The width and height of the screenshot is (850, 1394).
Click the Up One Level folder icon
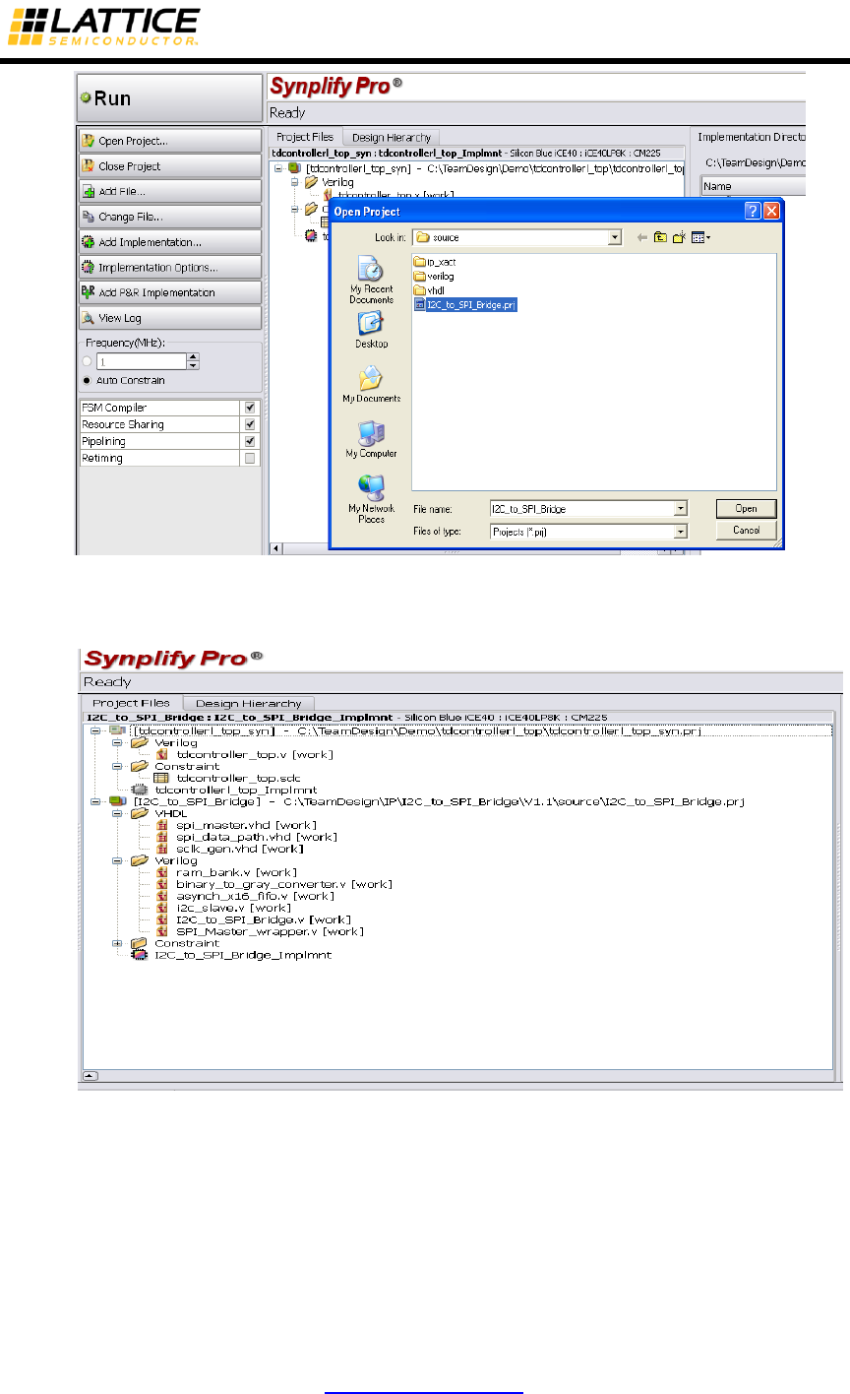pyautogui.click(x=660, y=237)
